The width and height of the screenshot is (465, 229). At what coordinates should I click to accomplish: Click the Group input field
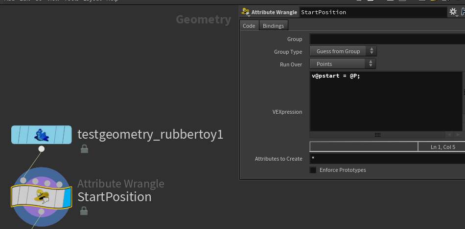point(387,39)
